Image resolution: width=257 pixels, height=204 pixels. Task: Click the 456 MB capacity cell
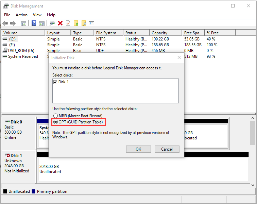coord(158,51)
